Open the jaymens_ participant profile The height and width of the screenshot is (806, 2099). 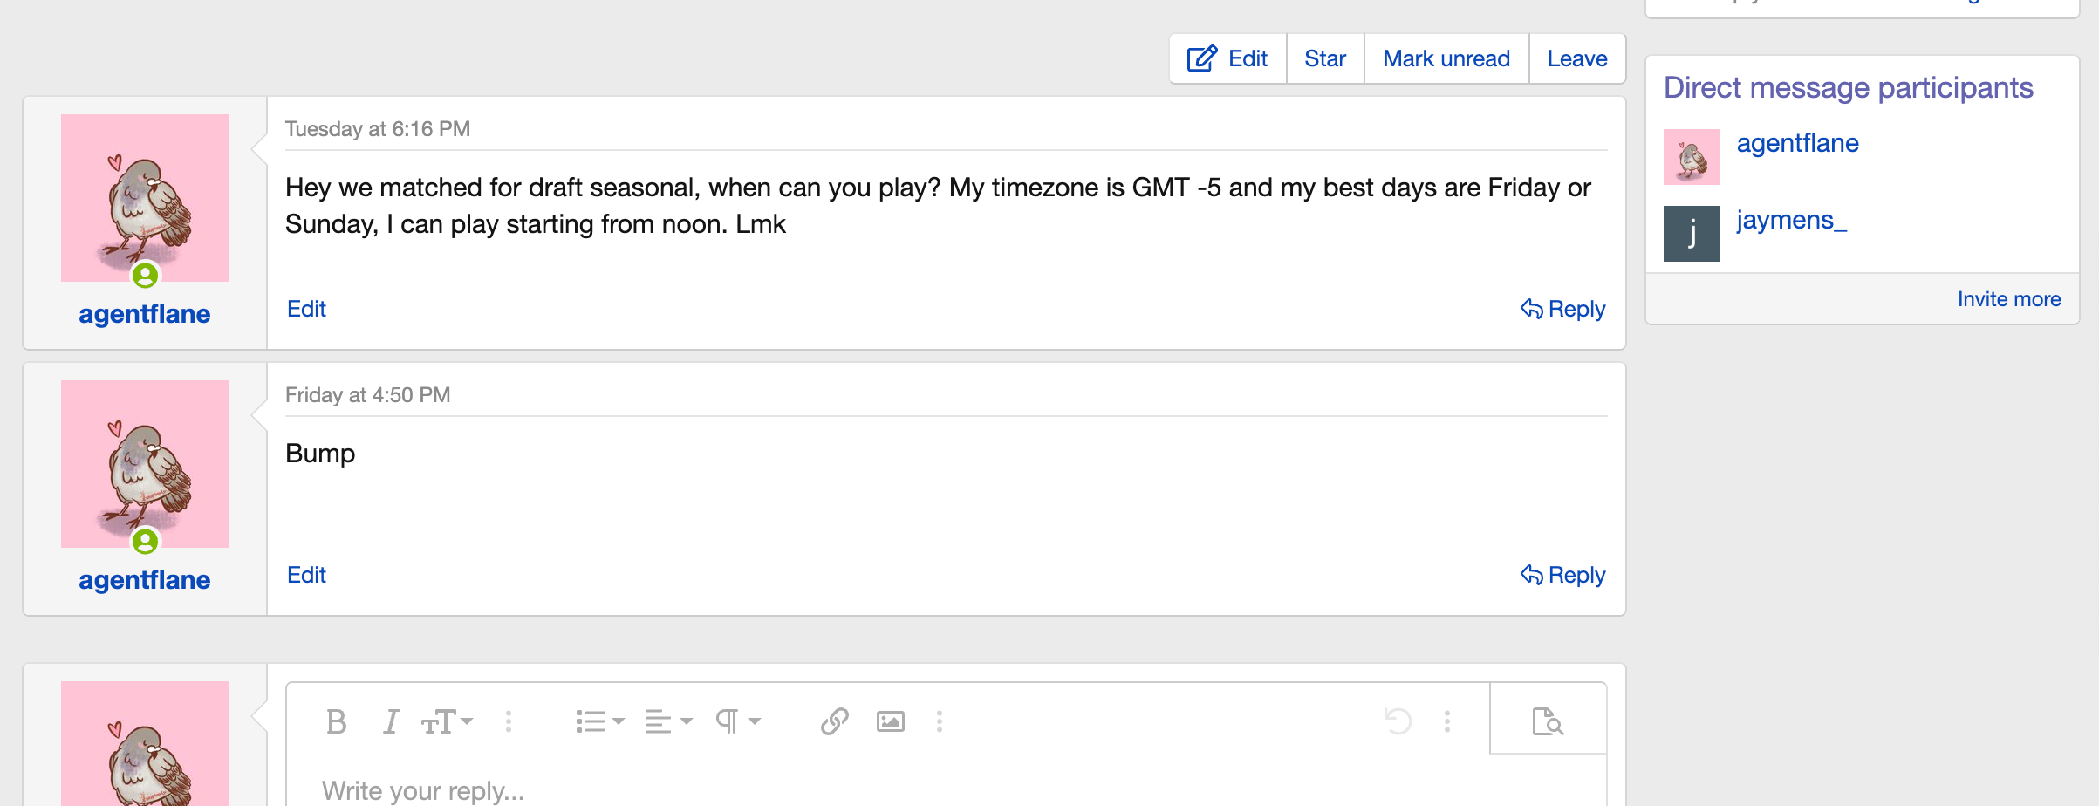[1792, 221]
